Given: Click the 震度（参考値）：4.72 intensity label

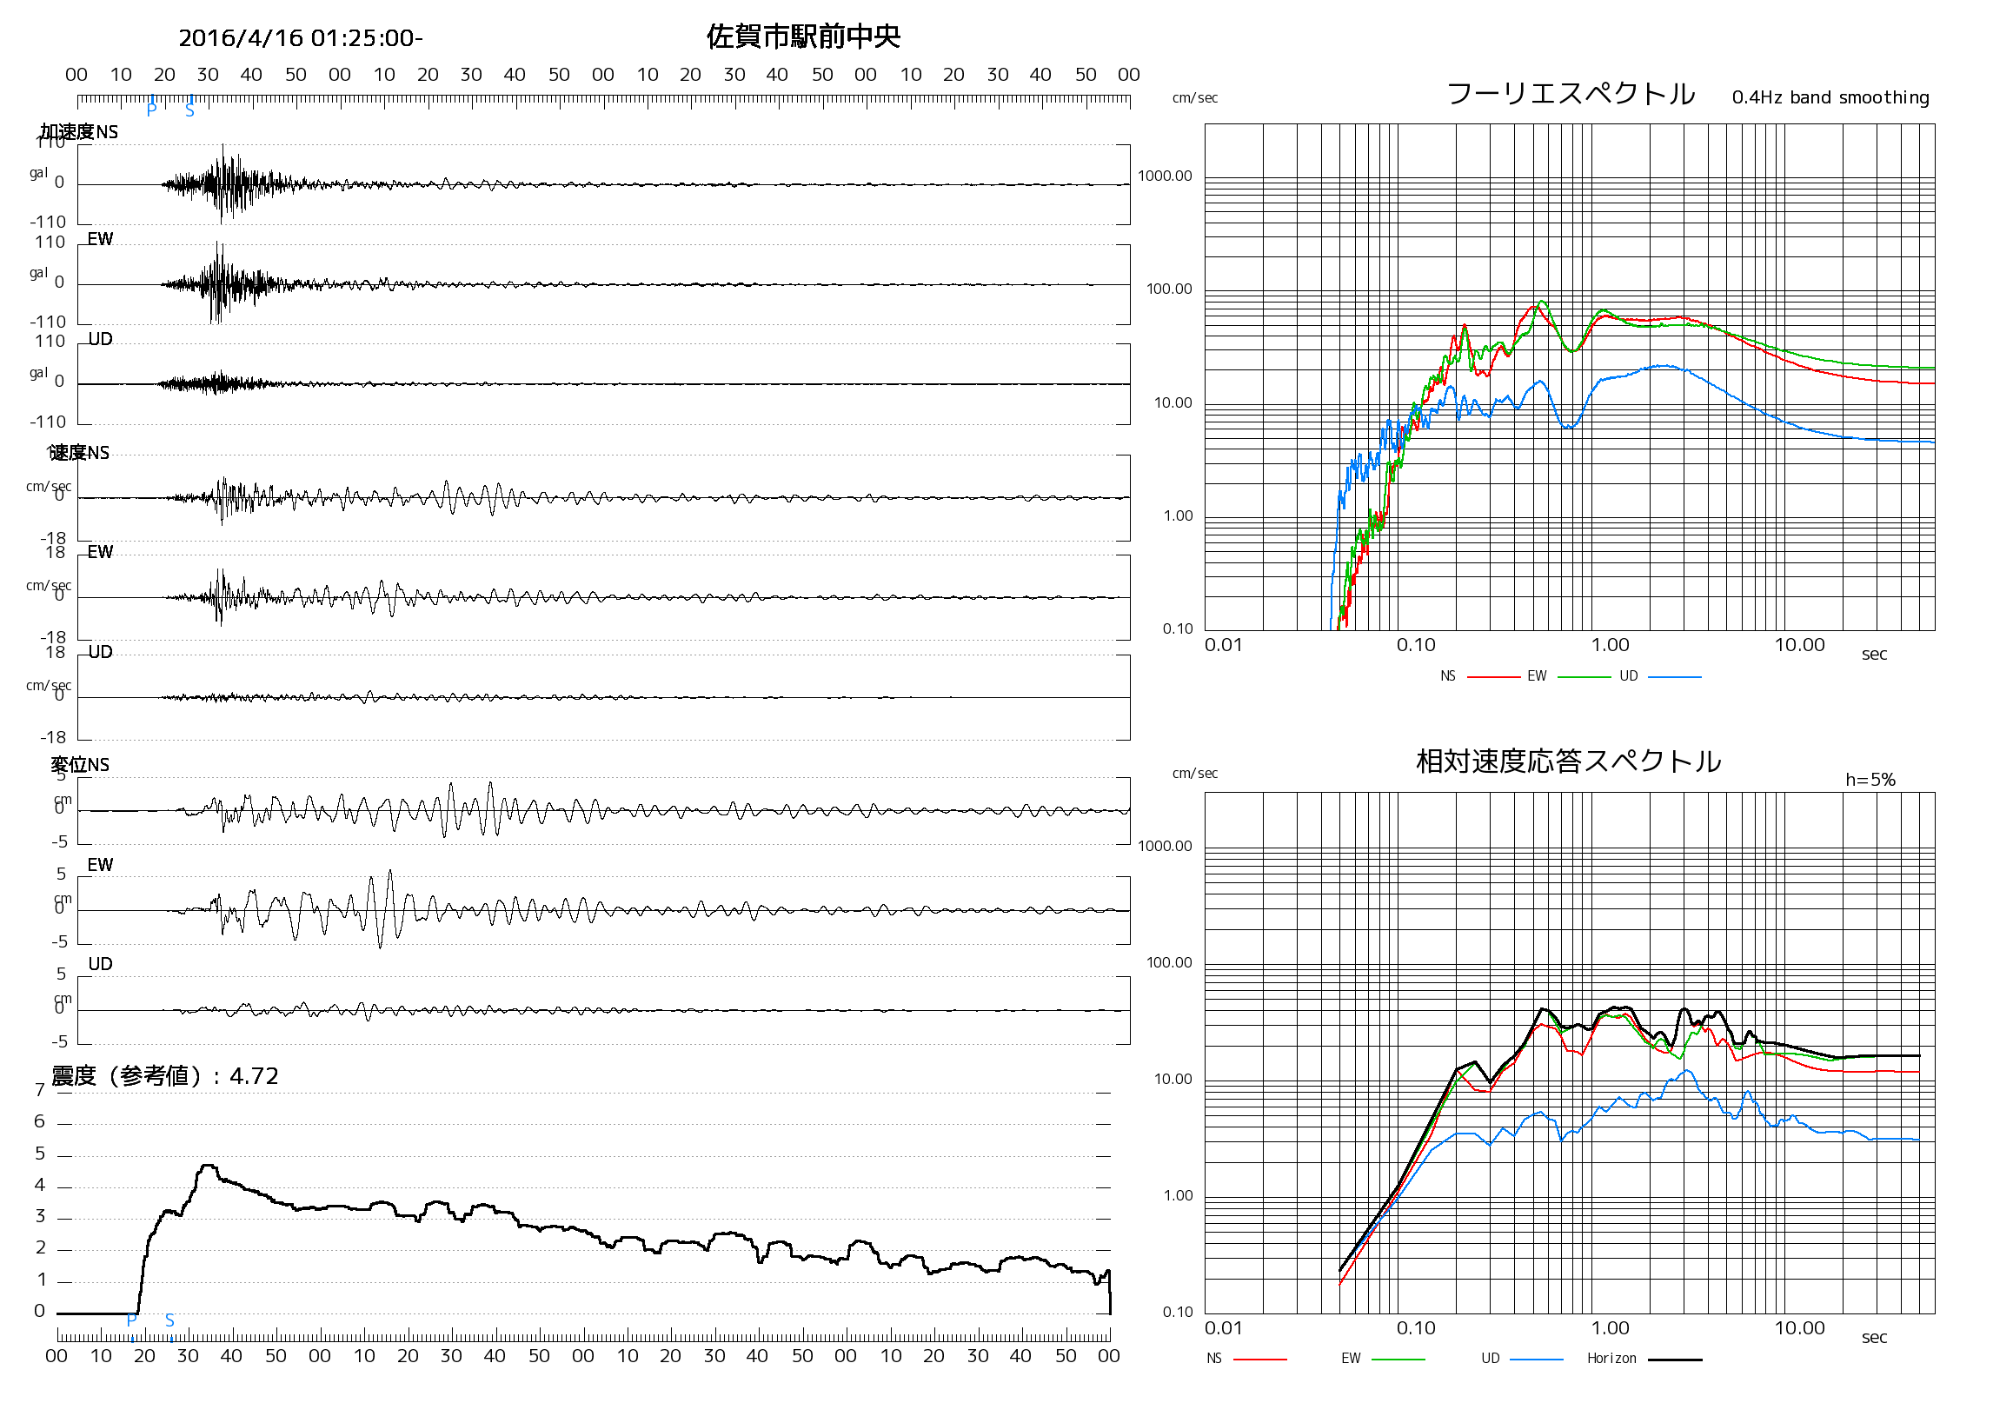Looking at the screenshot, I should coord(165,1076).
